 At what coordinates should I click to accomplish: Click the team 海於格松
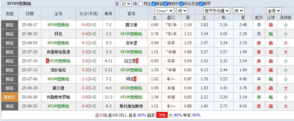(x=58, y=70)
